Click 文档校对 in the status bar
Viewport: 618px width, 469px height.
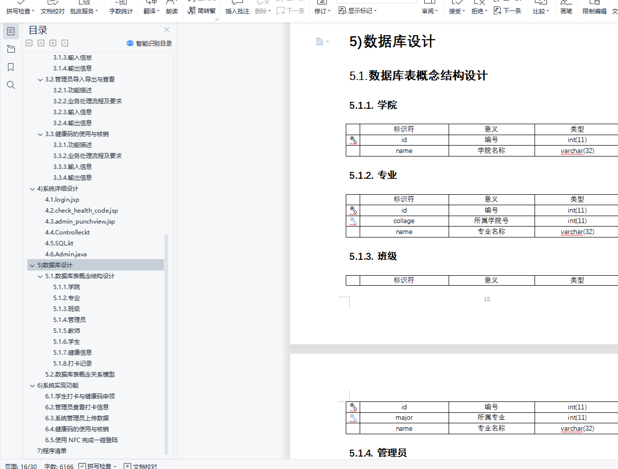(141, 466)
